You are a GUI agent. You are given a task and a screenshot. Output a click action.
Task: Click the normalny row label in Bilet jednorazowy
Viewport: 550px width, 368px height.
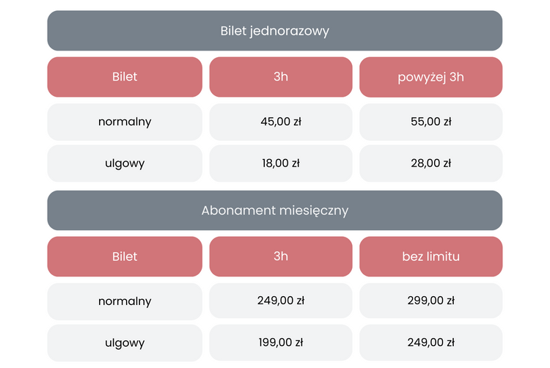coord(125,122)
